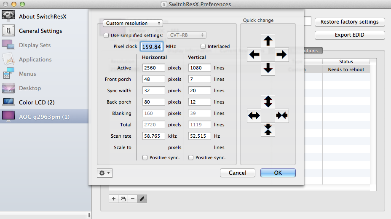Click the move-down arrow in Quick change

268,68
